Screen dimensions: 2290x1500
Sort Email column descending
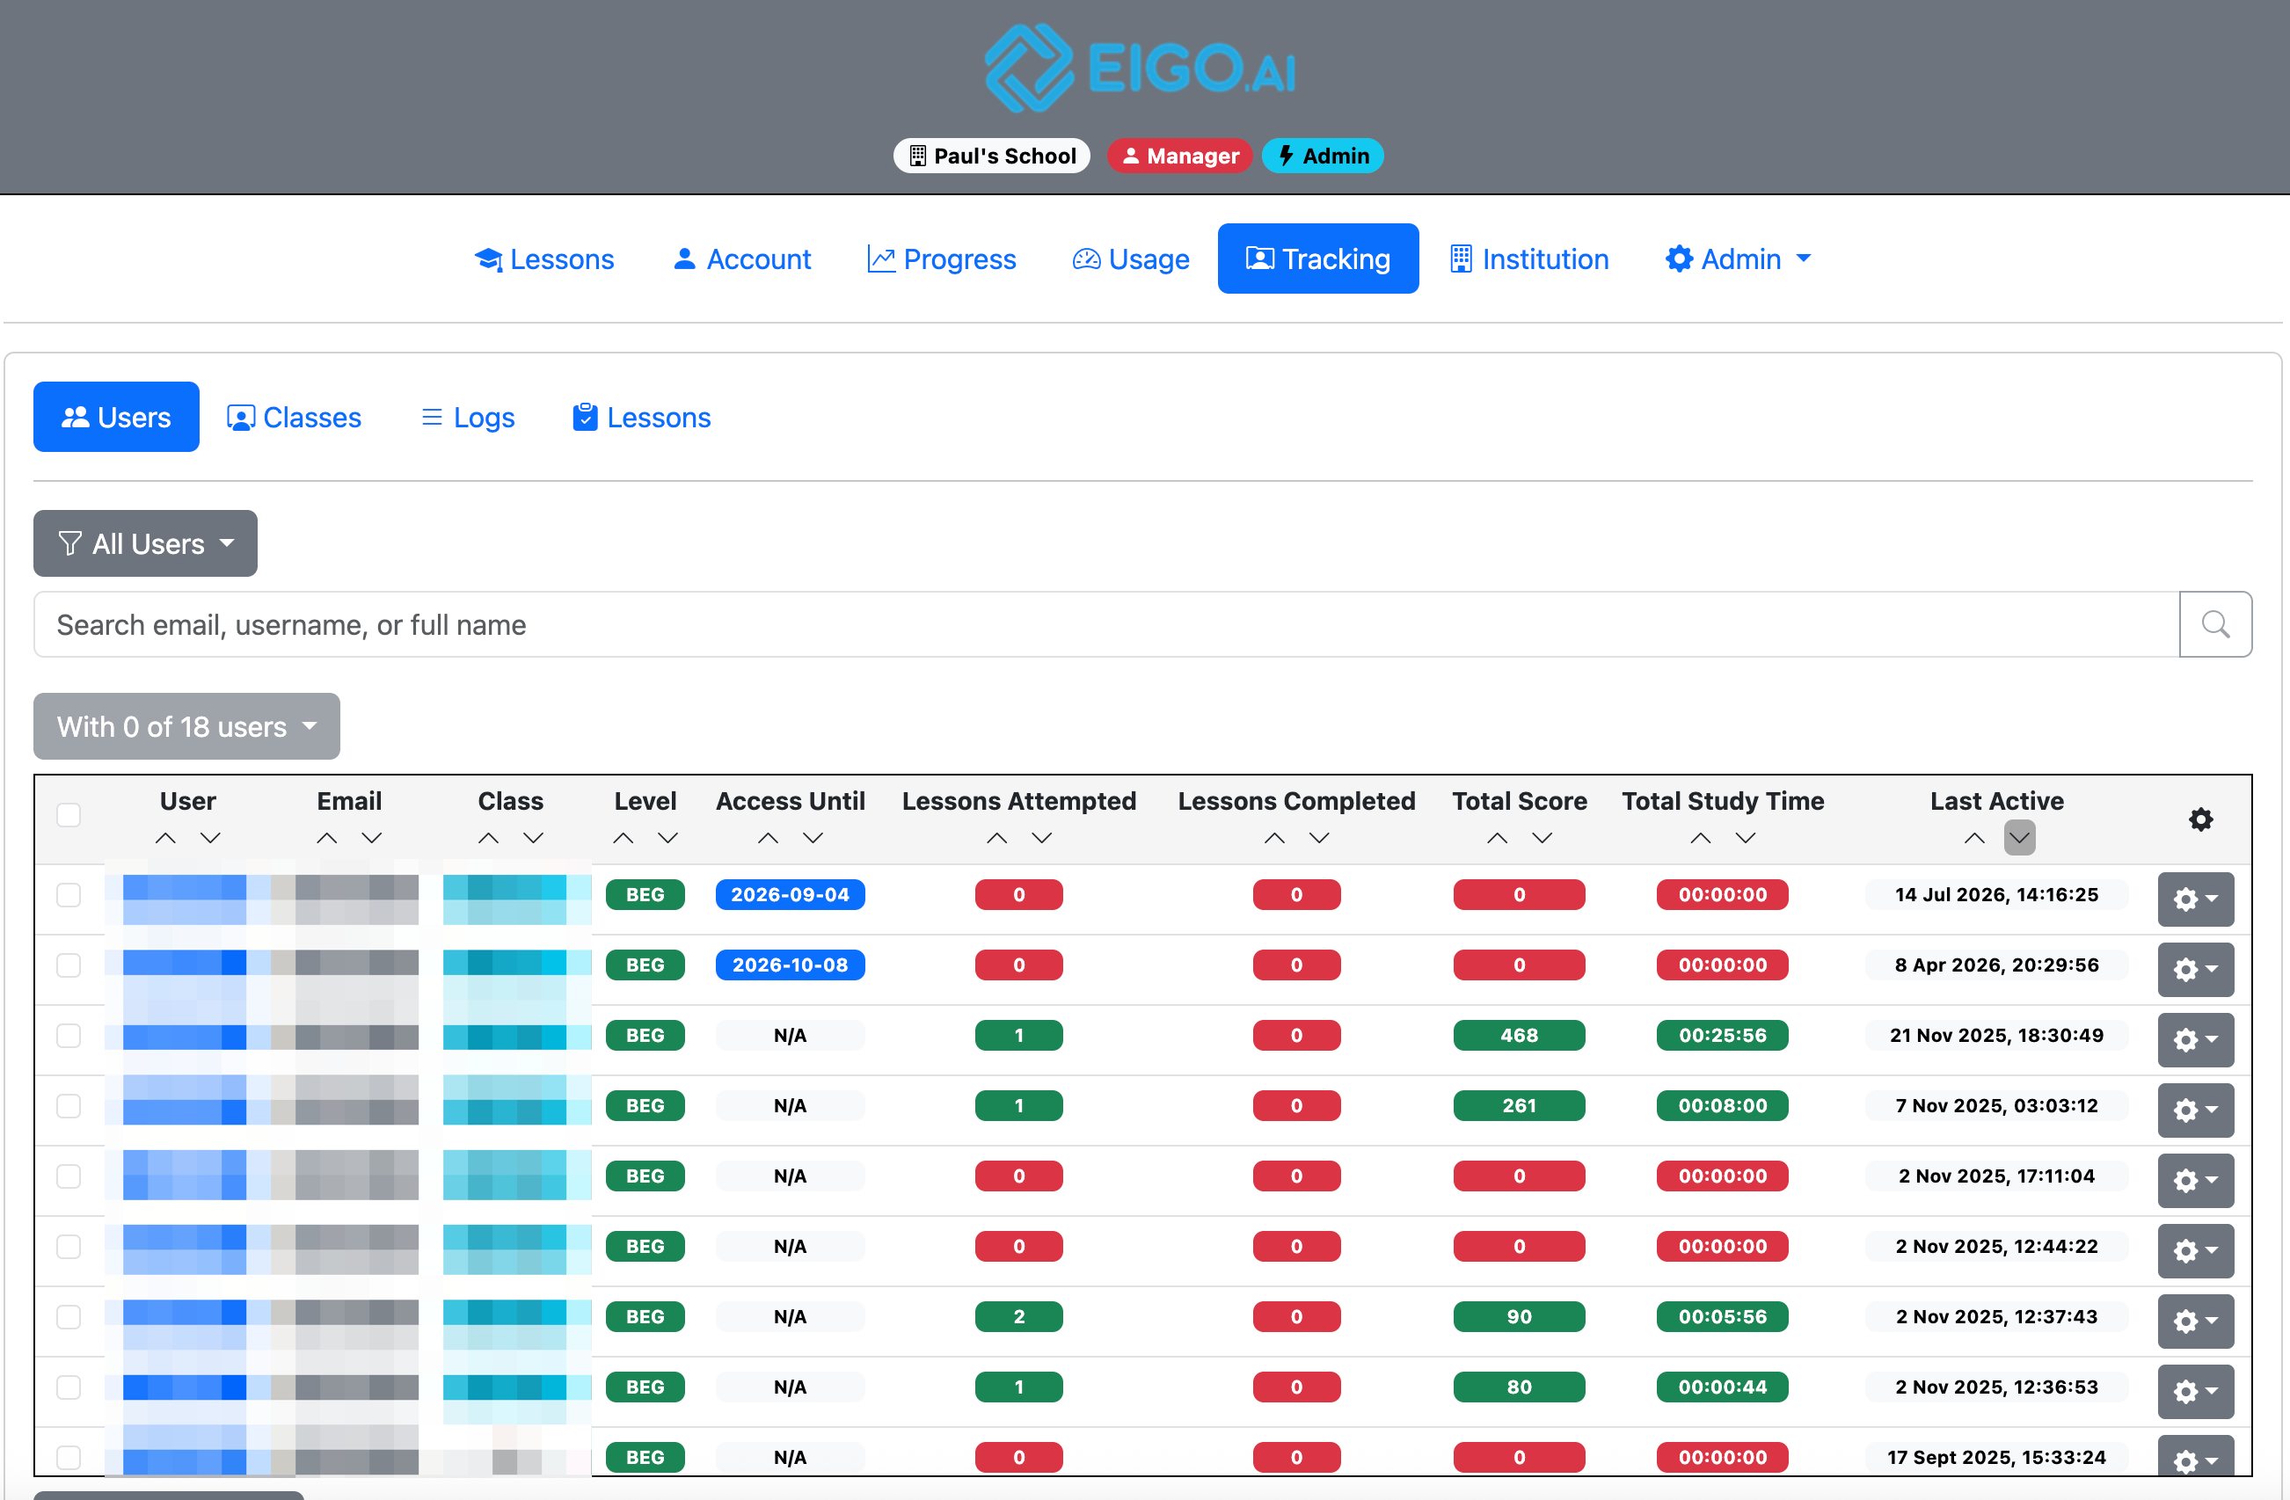pyautogui.click(x=372, y=838)
